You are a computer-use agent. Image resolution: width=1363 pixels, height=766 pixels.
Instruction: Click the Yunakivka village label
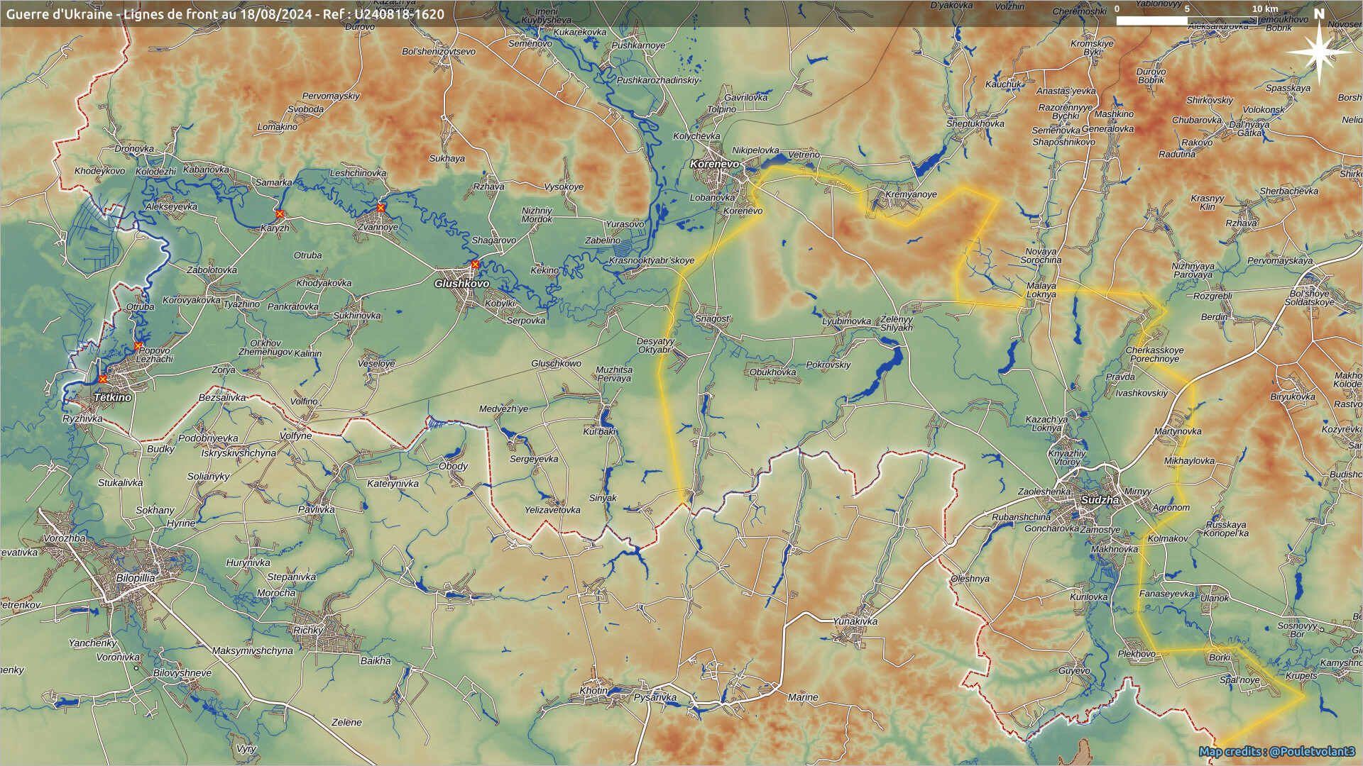click(x=855, y=621)
